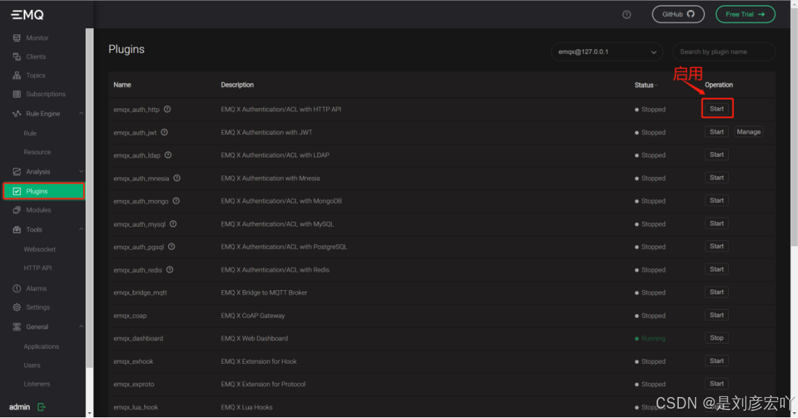This screenshot has height=418, width=798.
Task: Show info for emqx_auth_jwt plugin
Action: click(165, 132)
